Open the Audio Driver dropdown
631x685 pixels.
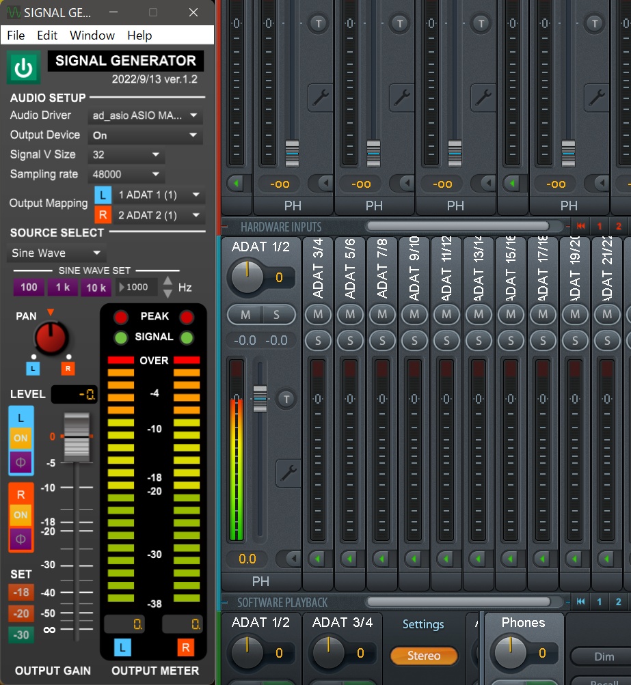click(x=145, y=115)
